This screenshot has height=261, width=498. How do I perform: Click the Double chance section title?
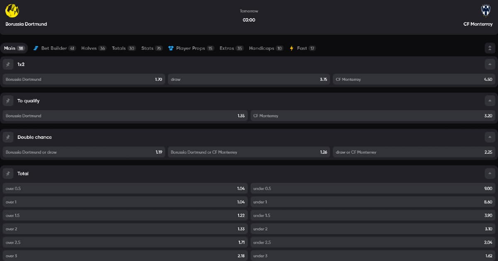coord(34,137)
